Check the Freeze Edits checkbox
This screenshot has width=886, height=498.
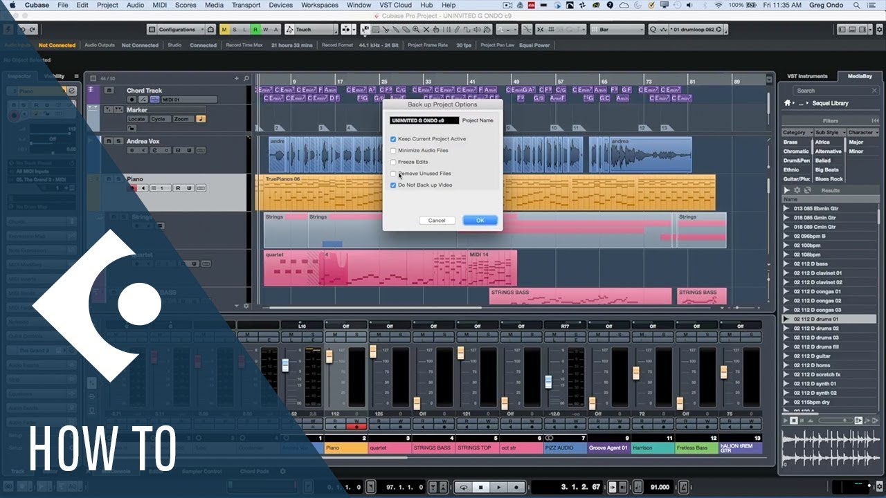pyautogui.click(x=393, y=162)
